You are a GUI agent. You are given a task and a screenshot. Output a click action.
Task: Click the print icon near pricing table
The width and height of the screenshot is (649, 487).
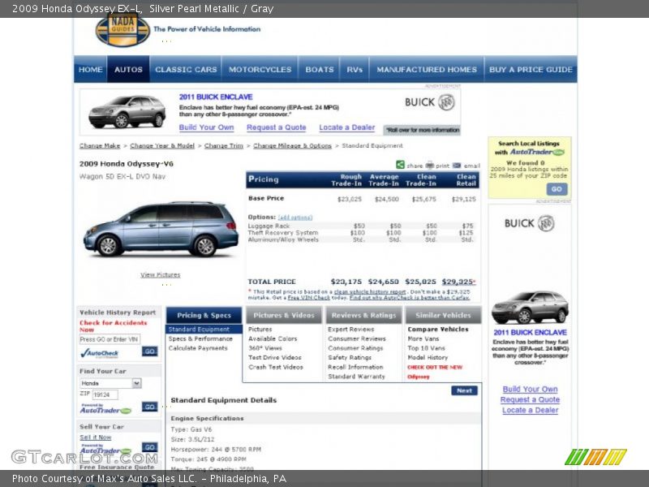pyautogui.click(x=430, y=164)
